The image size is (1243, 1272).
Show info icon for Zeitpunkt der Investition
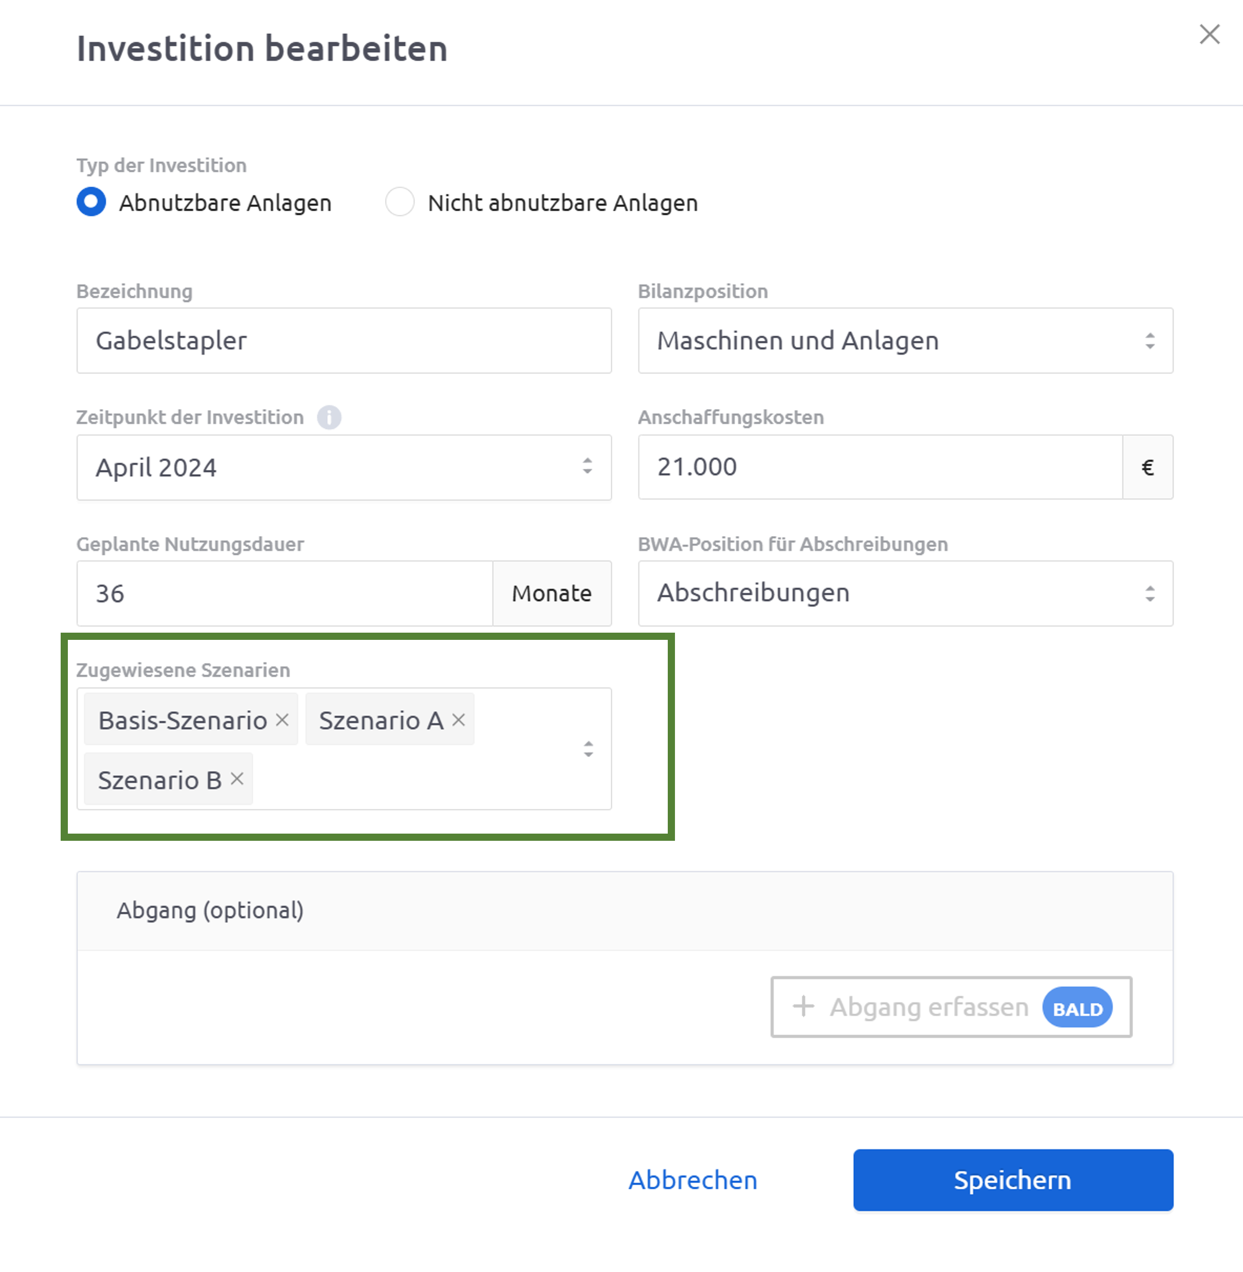click(329, 417)
